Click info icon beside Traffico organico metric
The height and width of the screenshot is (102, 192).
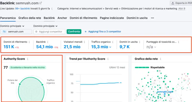click(x=113, y=42)
